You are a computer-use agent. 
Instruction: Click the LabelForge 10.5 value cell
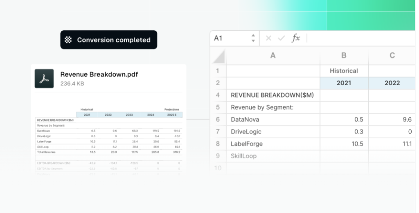[x=344, y=144]
